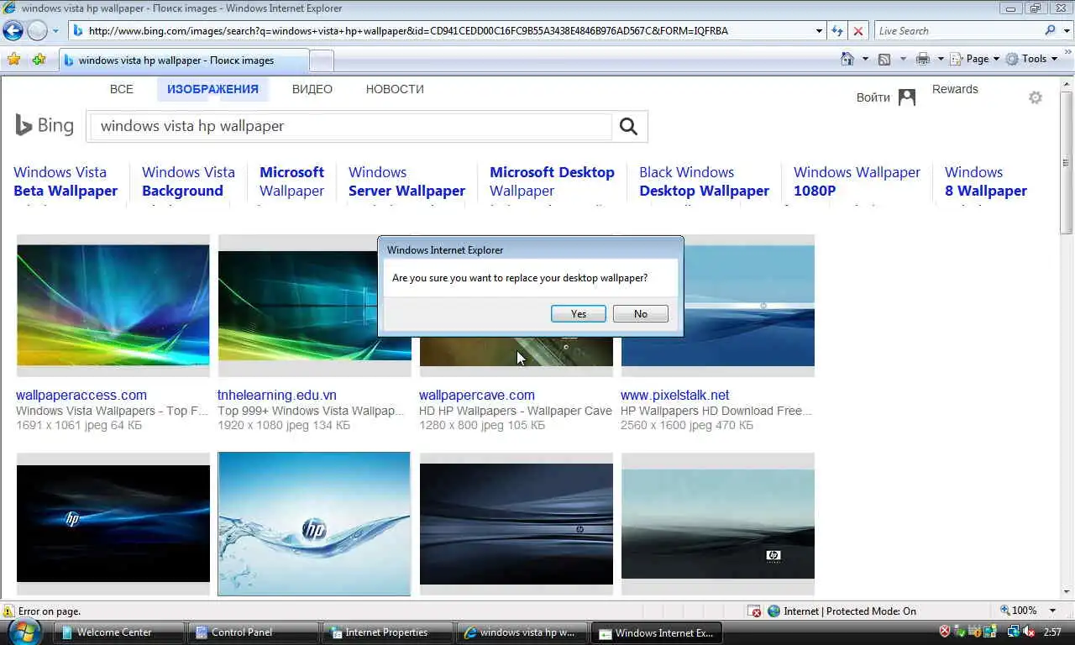Click the Live Search input box

(957, 30)
